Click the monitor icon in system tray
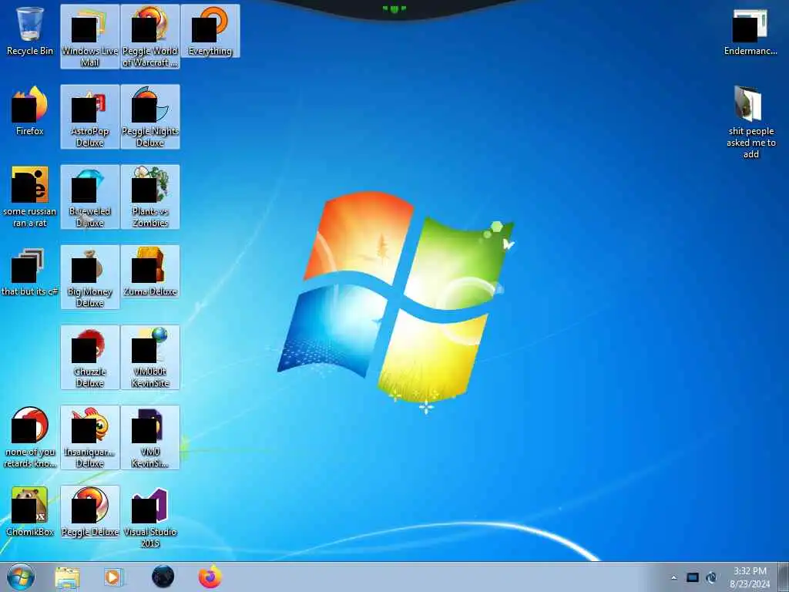Screen dimensions: 789x592 693,577
